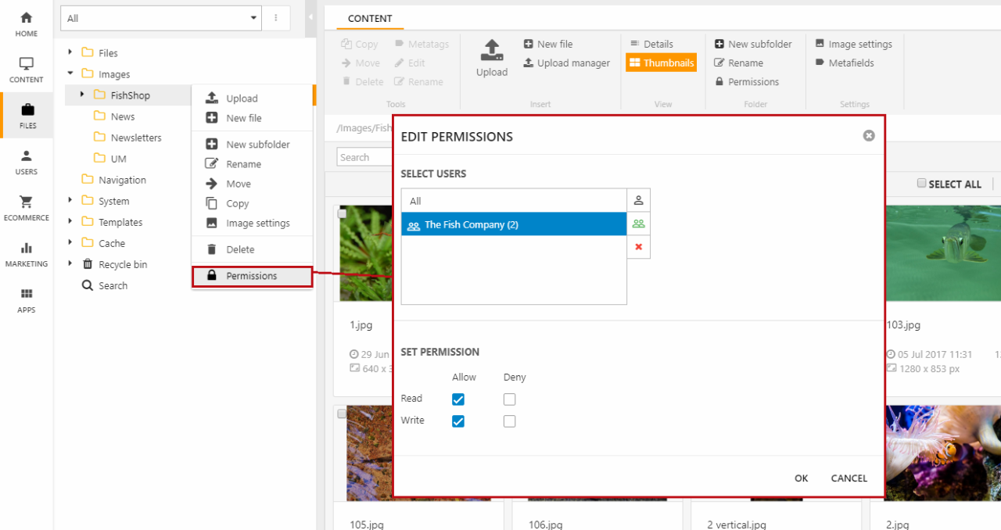Check the Select All checkbox
The height and width of the screenshot is (530, 1001).
(x=922, y=184)
